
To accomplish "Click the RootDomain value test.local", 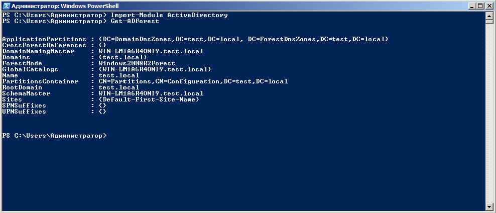I will [119, 87].
